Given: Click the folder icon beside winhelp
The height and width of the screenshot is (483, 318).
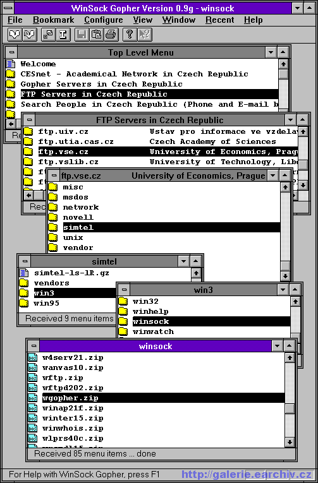Looking at the screenshot, I should click(x=123, y=312).
